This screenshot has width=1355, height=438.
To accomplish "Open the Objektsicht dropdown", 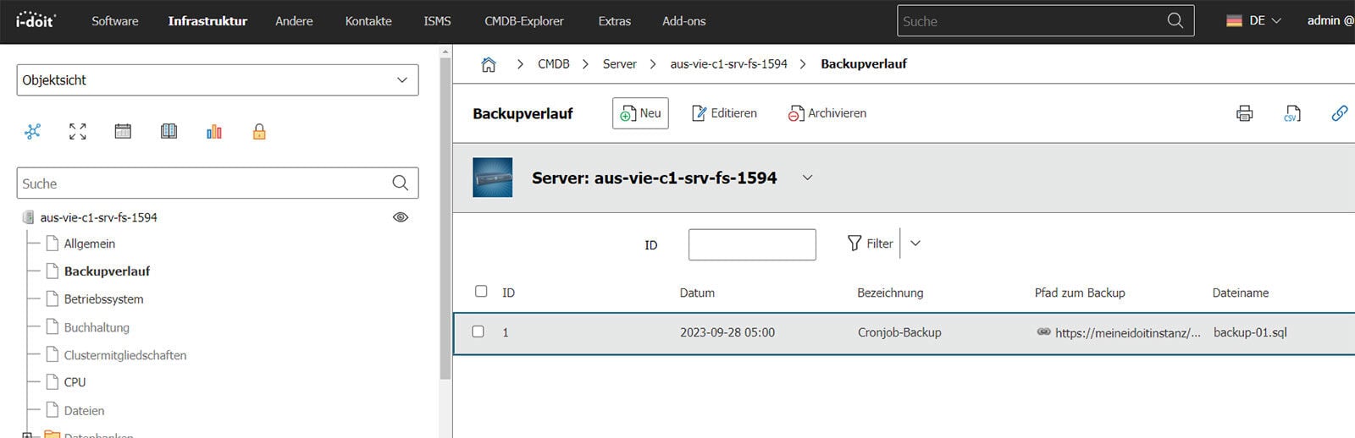I will click(217, 80).
